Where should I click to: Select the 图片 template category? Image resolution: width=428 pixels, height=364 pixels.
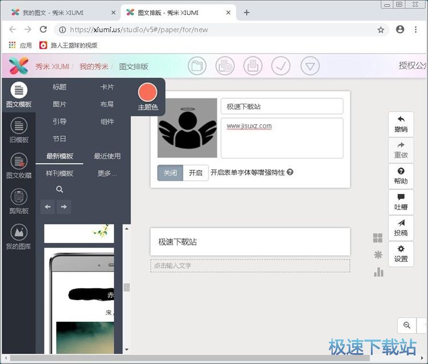coord(59,104)
